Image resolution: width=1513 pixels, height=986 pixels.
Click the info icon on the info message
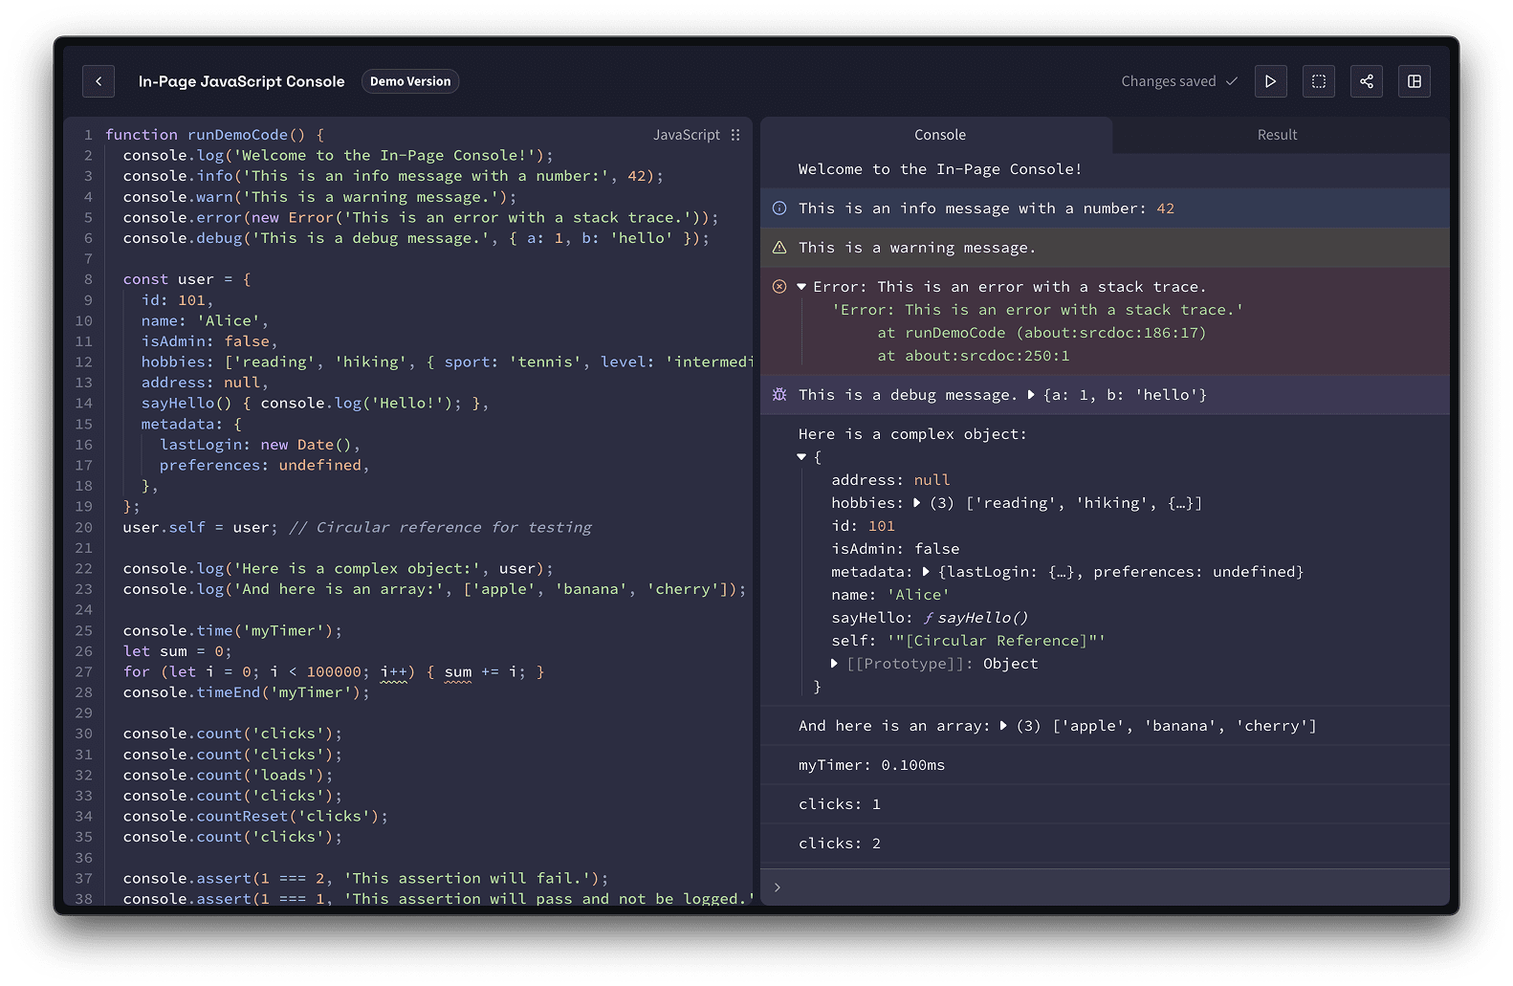[x=779, y=208]
